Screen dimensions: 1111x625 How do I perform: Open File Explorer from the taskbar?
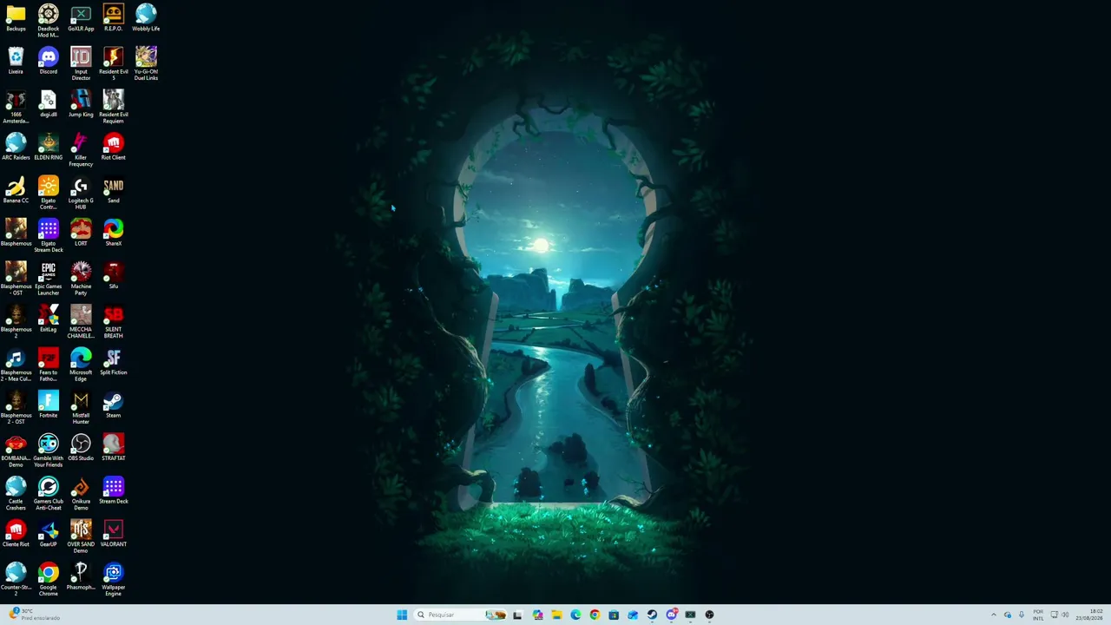click(556, 615)
